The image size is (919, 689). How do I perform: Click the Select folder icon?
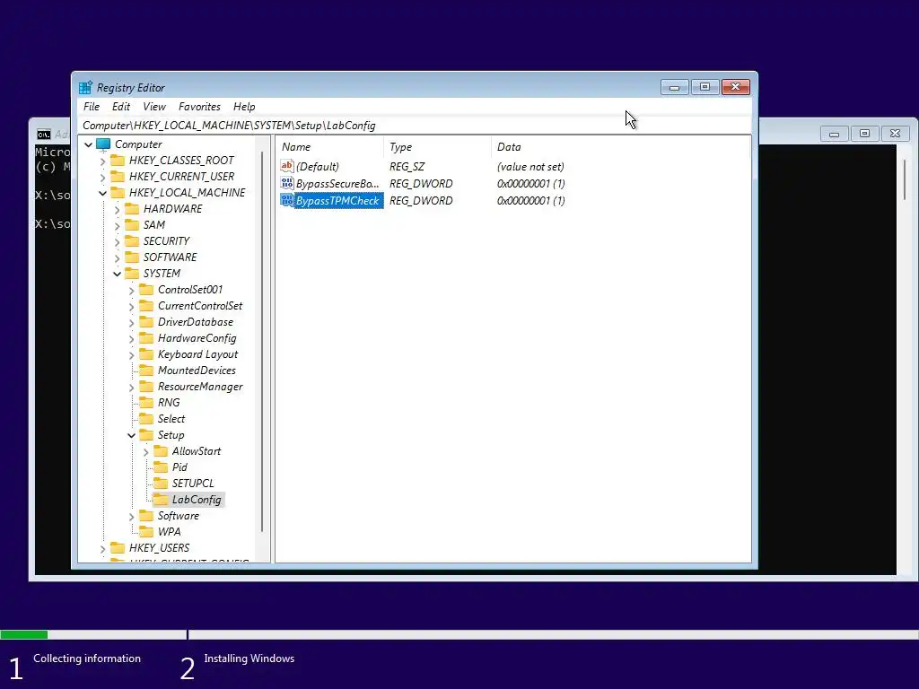[146, 419]
